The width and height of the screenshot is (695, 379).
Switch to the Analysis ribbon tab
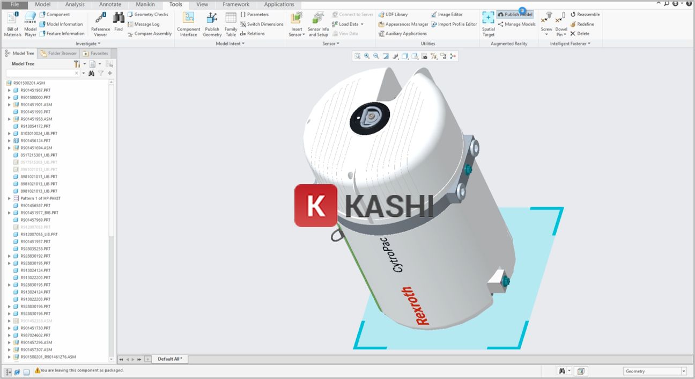[x=75, y=4]
